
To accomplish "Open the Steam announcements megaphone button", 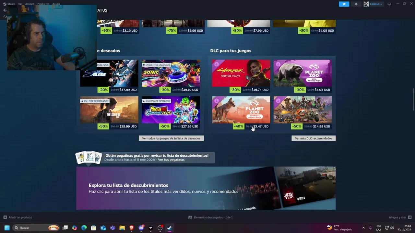I will 344,4.
